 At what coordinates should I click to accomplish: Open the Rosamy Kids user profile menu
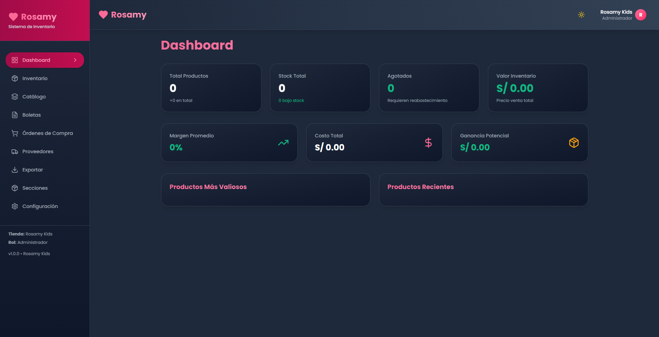pos(616,15)
